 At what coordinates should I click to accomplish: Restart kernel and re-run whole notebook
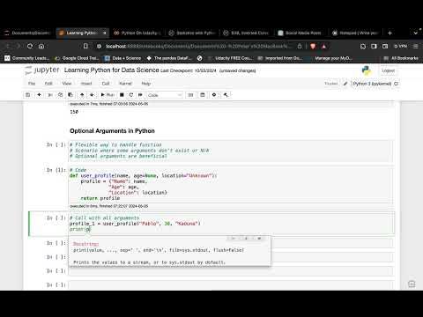tap(140, 95)
